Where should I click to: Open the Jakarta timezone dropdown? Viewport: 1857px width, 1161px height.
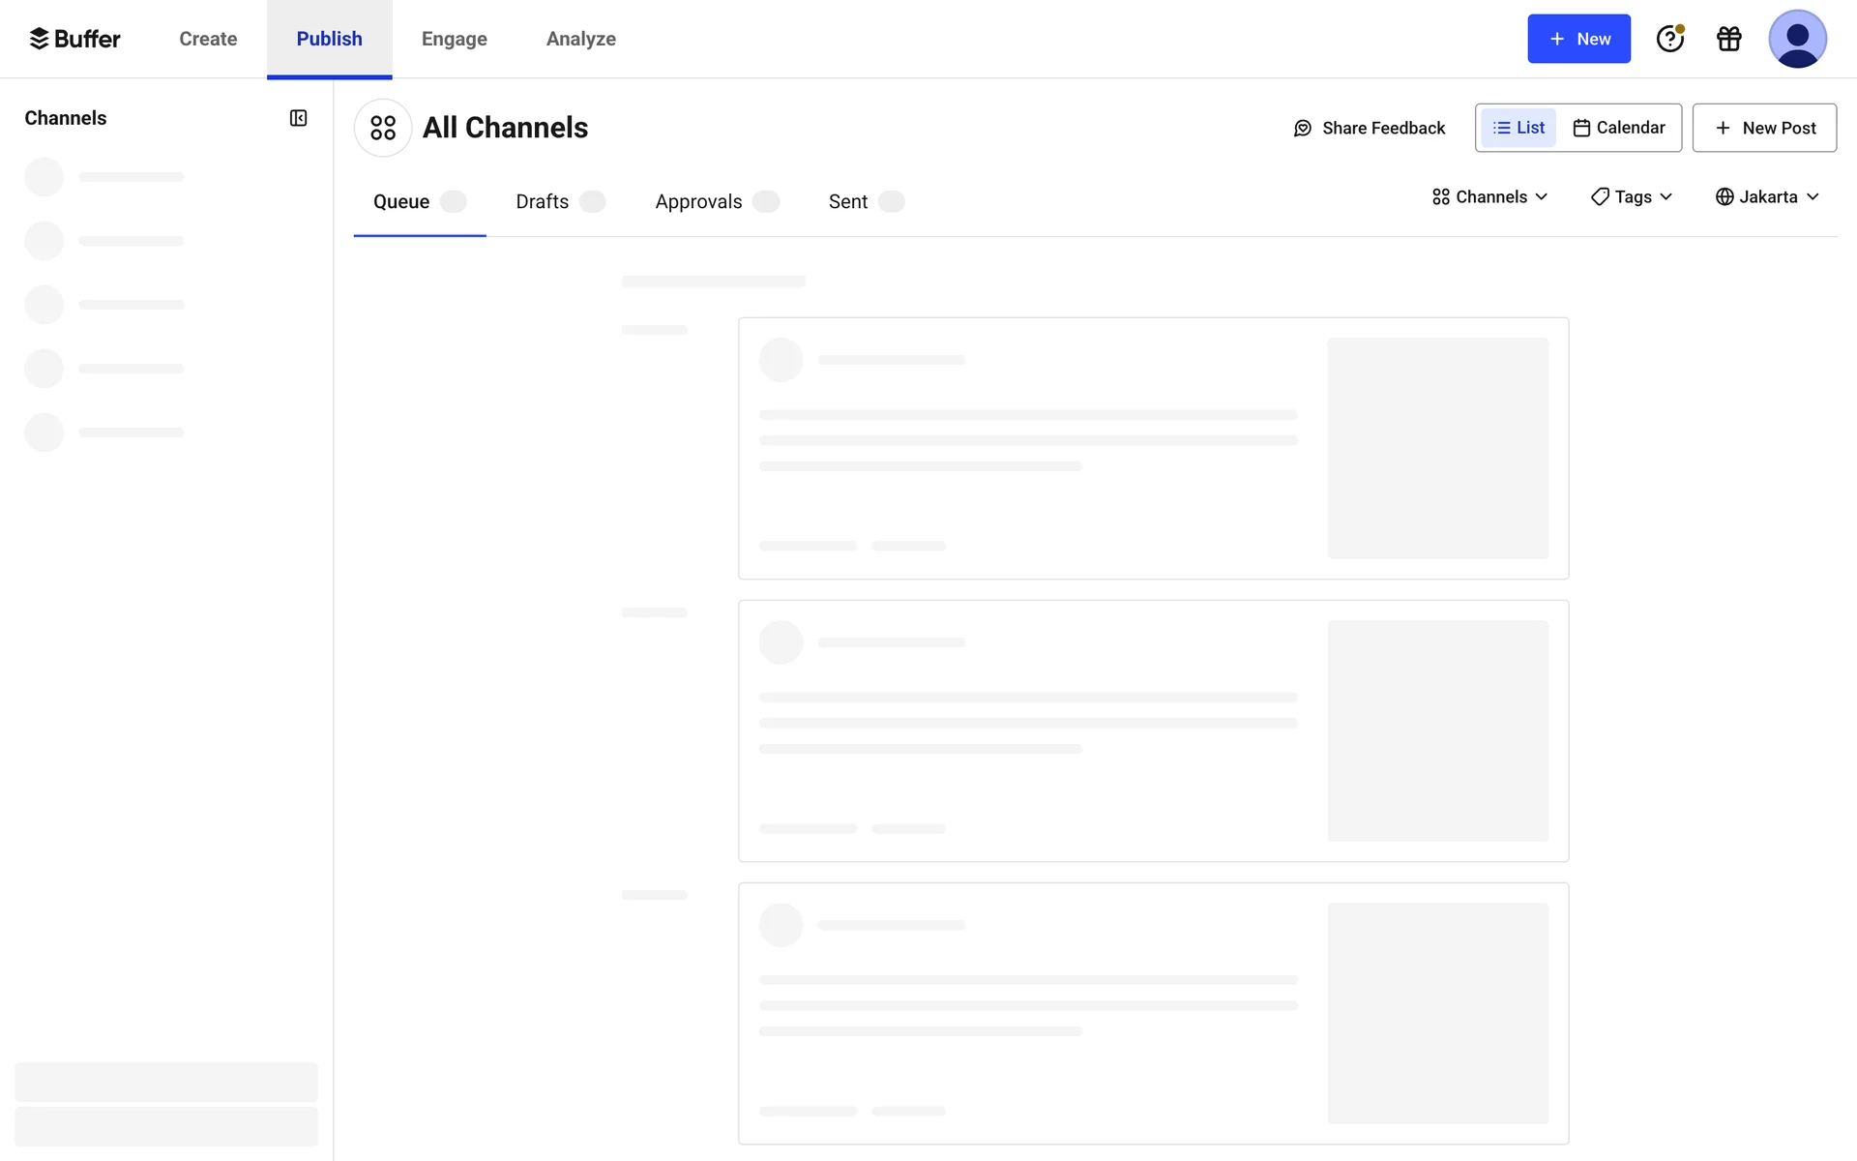1767,197
